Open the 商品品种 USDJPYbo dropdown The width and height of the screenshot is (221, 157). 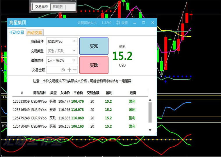[x=62, y=41]
